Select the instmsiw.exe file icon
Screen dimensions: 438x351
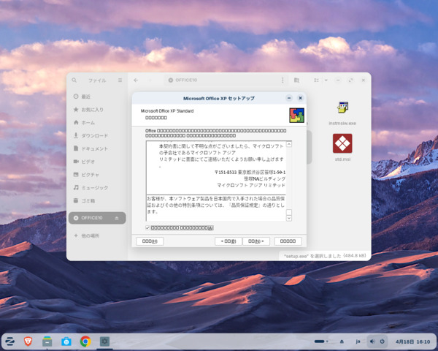coord(342,107)
